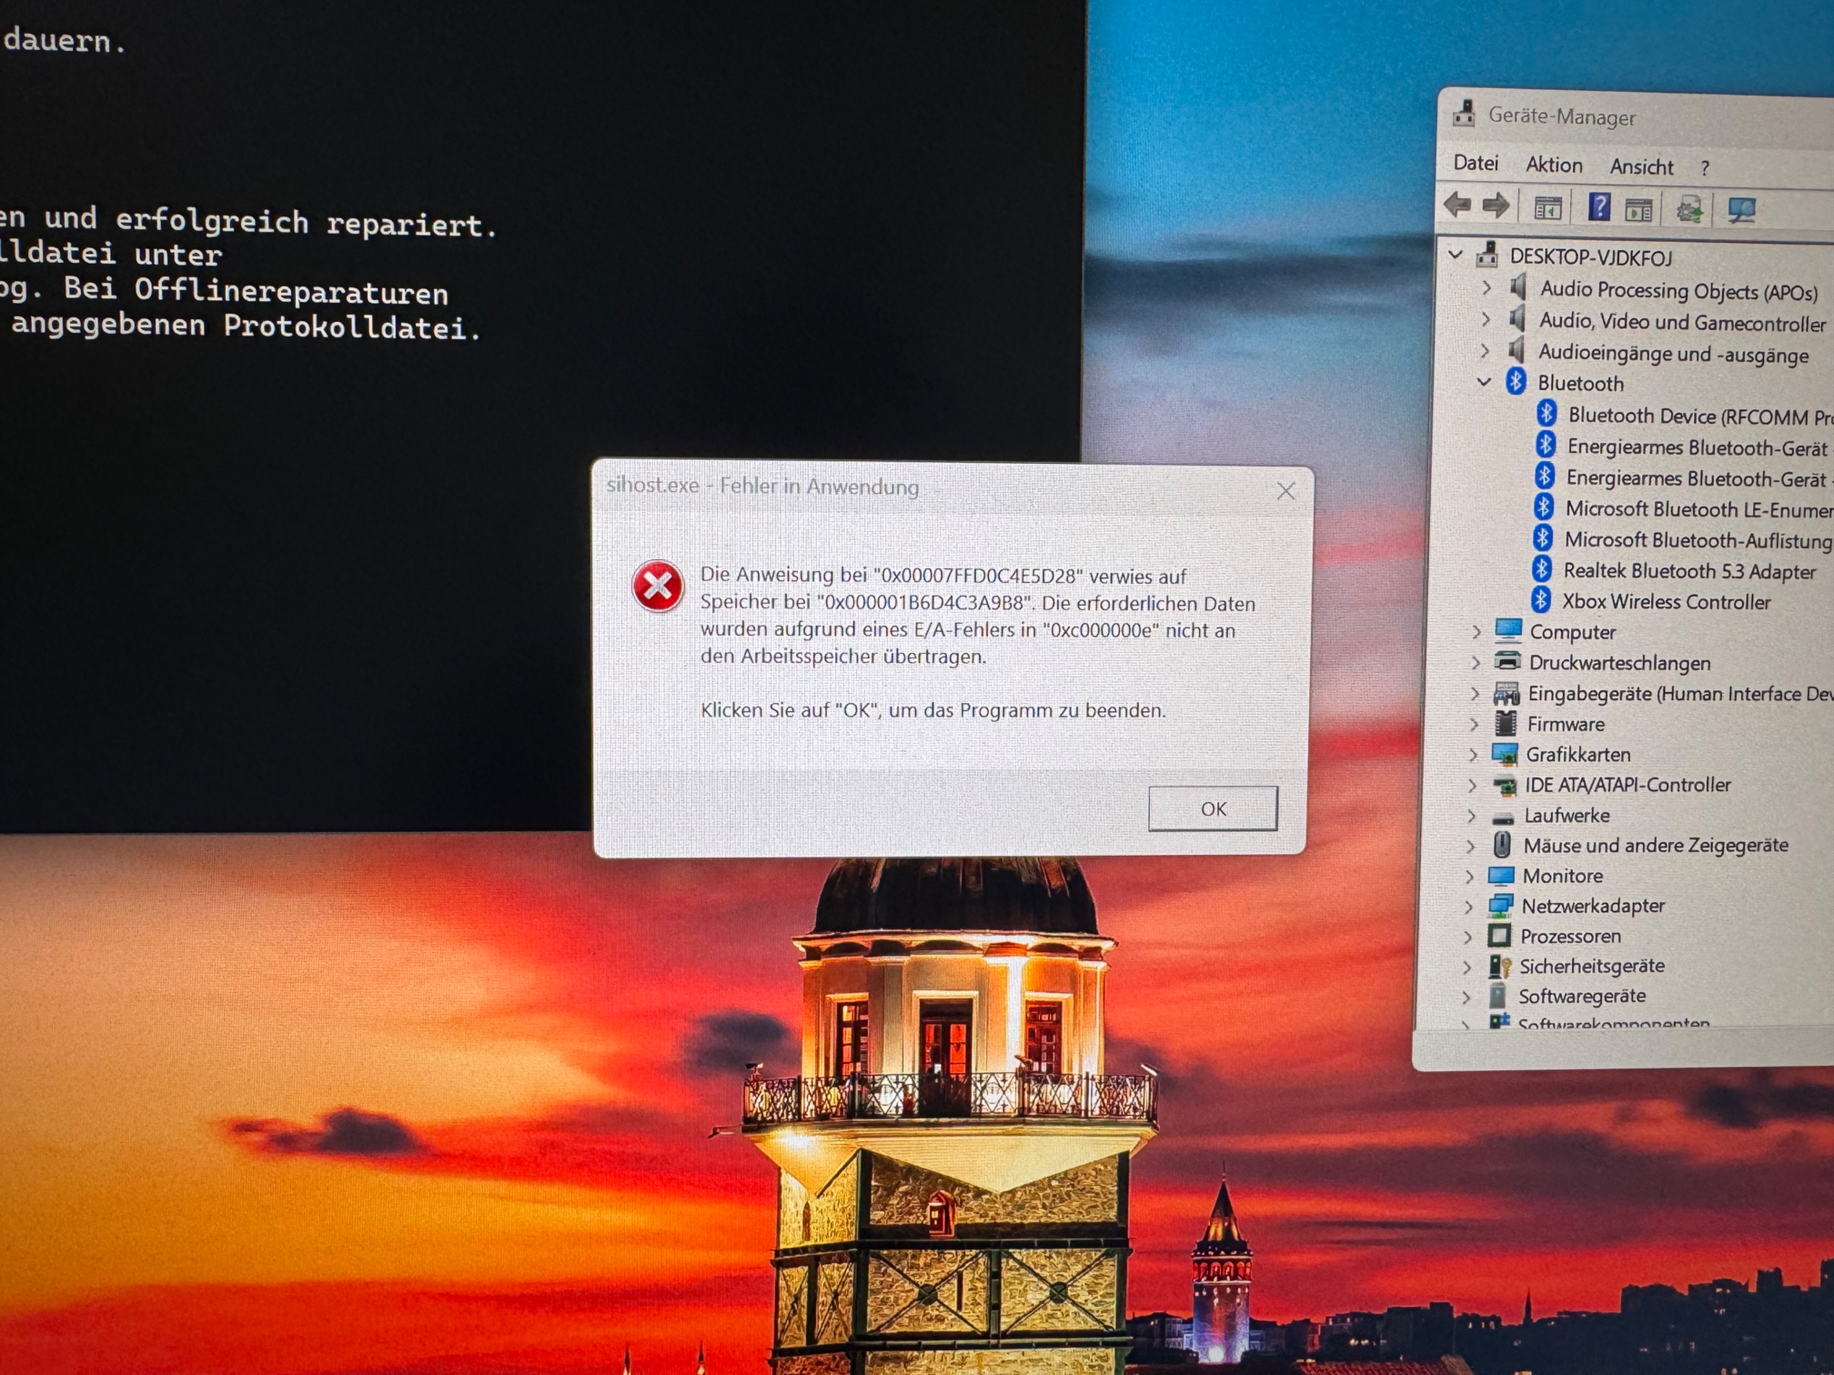Click scan for hardware changes monitor icon

(x=1741, y=211)
